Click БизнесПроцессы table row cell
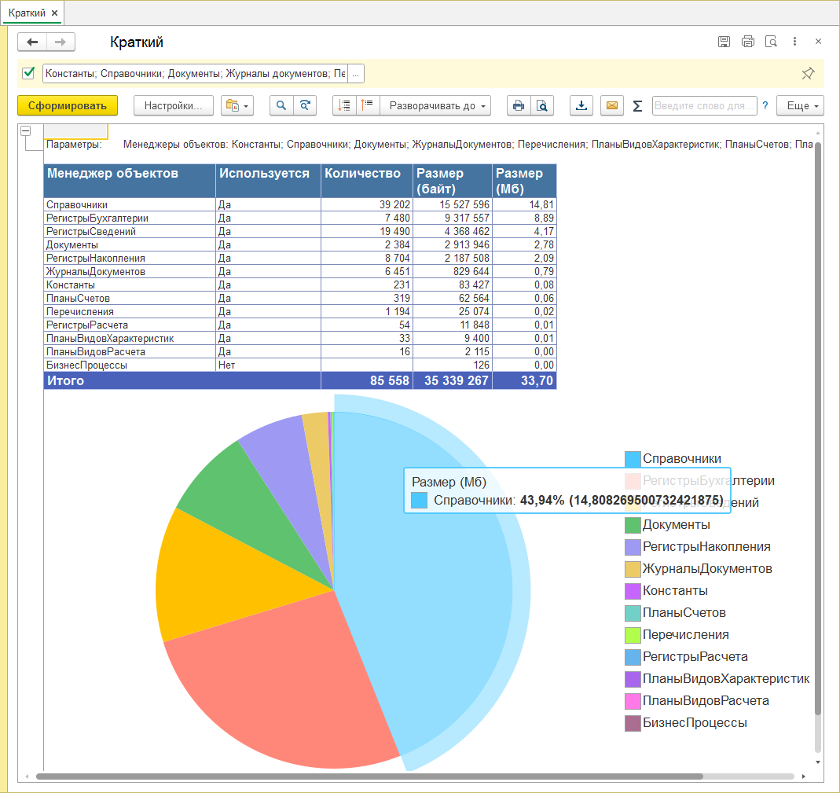 [130, 365]
